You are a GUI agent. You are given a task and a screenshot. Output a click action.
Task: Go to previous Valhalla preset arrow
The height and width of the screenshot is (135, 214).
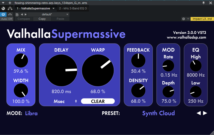199,113
